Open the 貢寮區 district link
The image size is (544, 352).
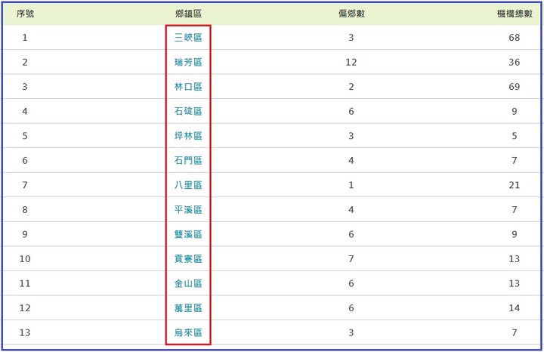point(188,258)
